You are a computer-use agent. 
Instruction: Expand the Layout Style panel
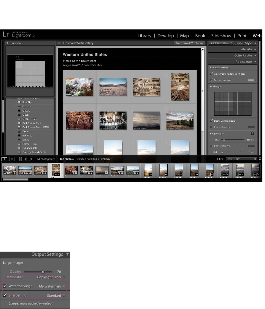click(255, 43)
